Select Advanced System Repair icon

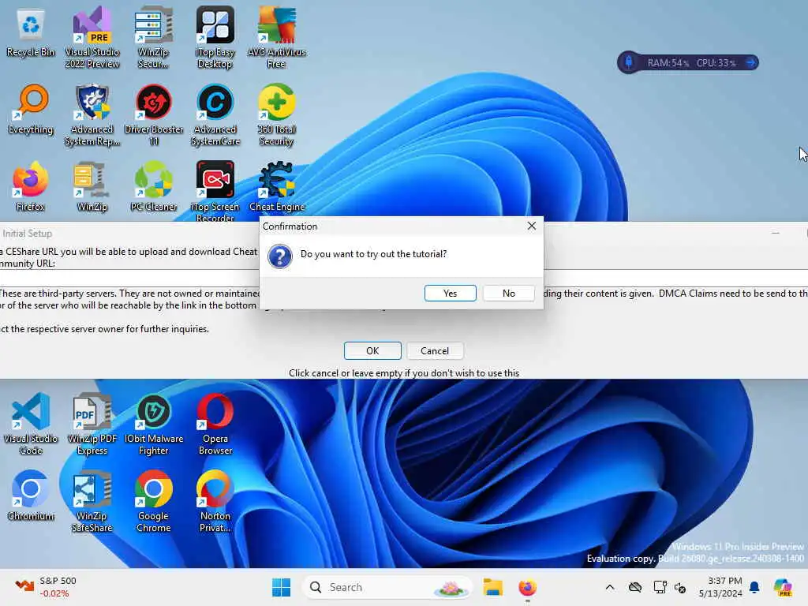pyautogui.click(x=92, y=115)
